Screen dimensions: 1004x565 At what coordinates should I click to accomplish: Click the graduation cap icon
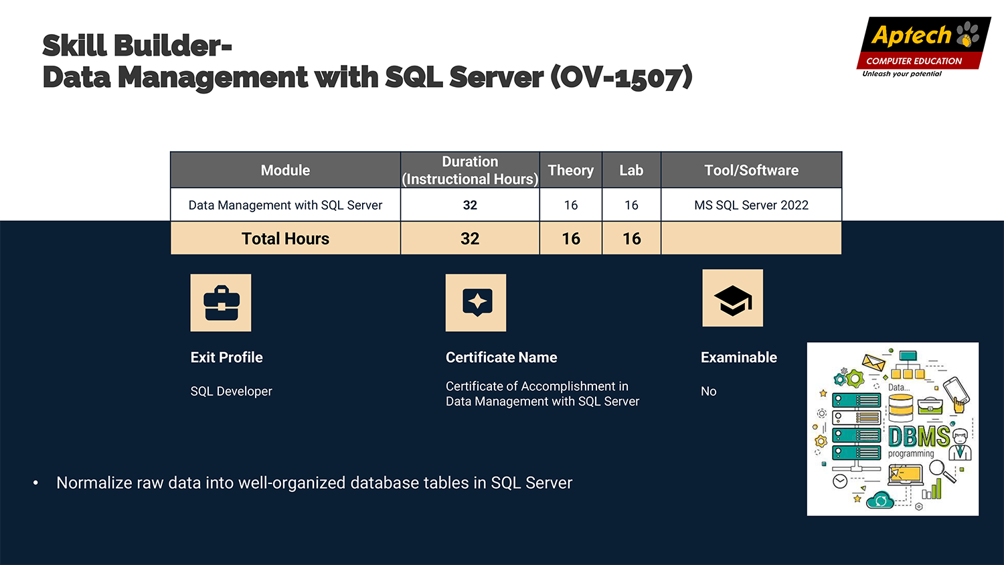click(732, 299)
